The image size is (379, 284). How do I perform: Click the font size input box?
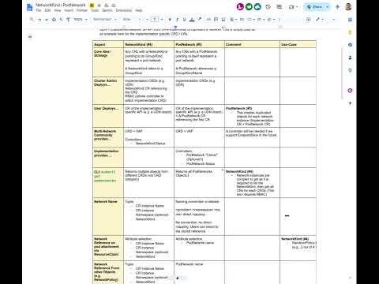[155, 19]
